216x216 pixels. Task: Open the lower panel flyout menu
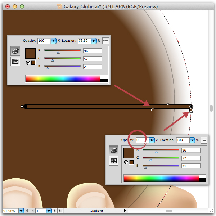[x=204, y=140]
